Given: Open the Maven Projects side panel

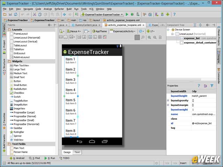Looking at the screenshot, I should click(x=219, y=36).
